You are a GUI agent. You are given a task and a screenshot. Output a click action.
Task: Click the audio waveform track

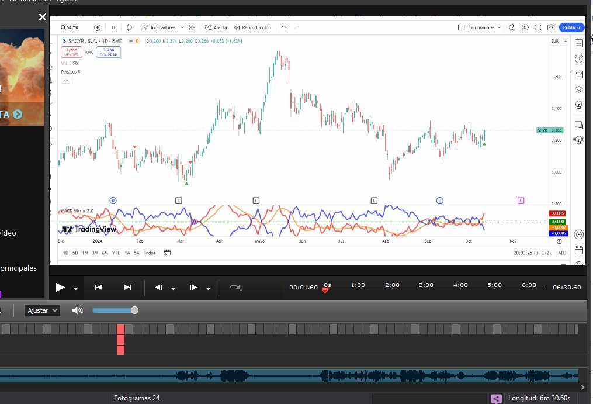(289, 375)
